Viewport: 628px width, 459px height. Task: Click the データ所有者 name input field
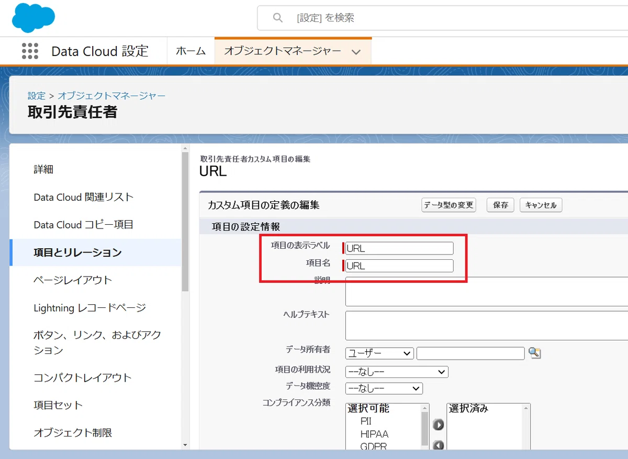470,353
